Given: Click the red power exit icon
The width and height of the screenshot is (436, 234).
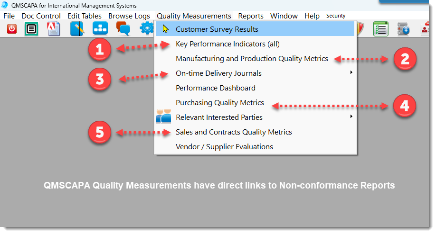Looking at the screenshot, I should 12,29.
